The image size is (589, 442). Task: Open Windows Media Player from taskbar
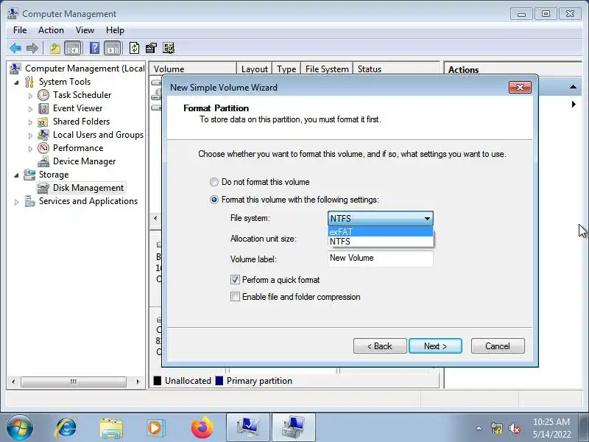click(155, 428)
